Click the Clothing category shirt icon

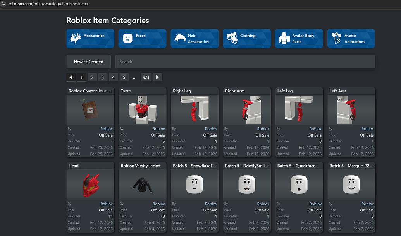click(232, 38)
